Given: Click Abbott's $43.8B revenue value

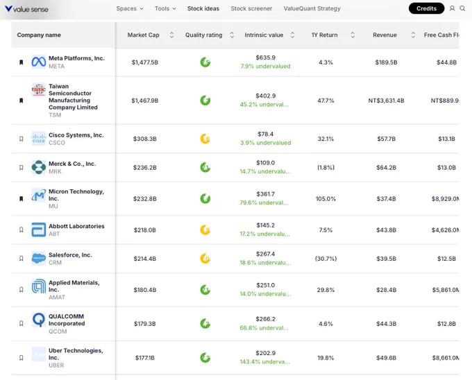Looking at the screenshot, I should [x=386, y=230].
